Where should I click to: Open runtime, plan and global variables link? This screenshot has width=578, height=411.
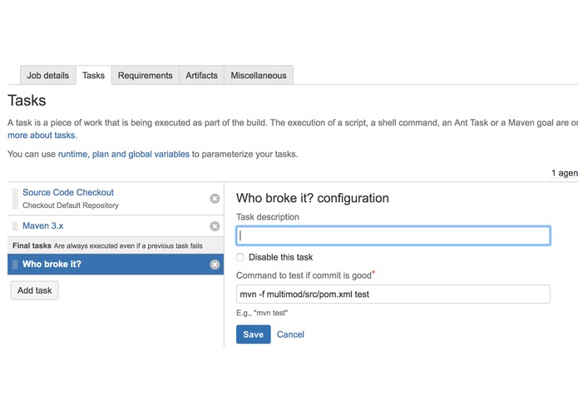point(123,154)
